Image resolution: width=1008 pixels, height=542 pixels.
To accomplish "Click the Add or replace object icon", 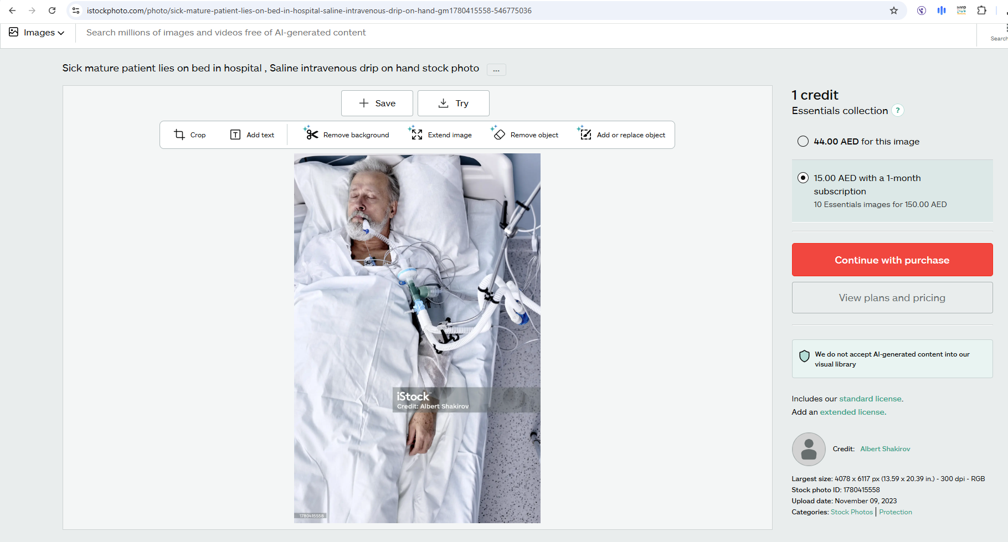I will pos(585,135).
